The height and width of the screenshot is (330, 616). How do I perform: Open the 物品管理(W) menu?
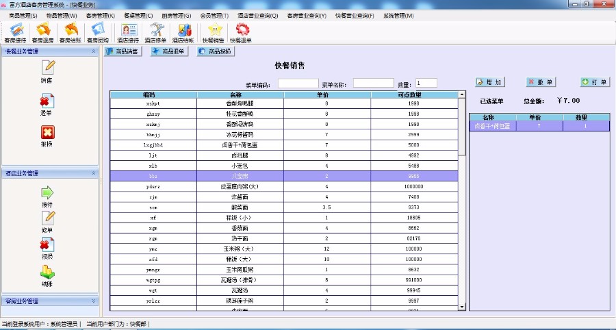[x=62, y=16]
